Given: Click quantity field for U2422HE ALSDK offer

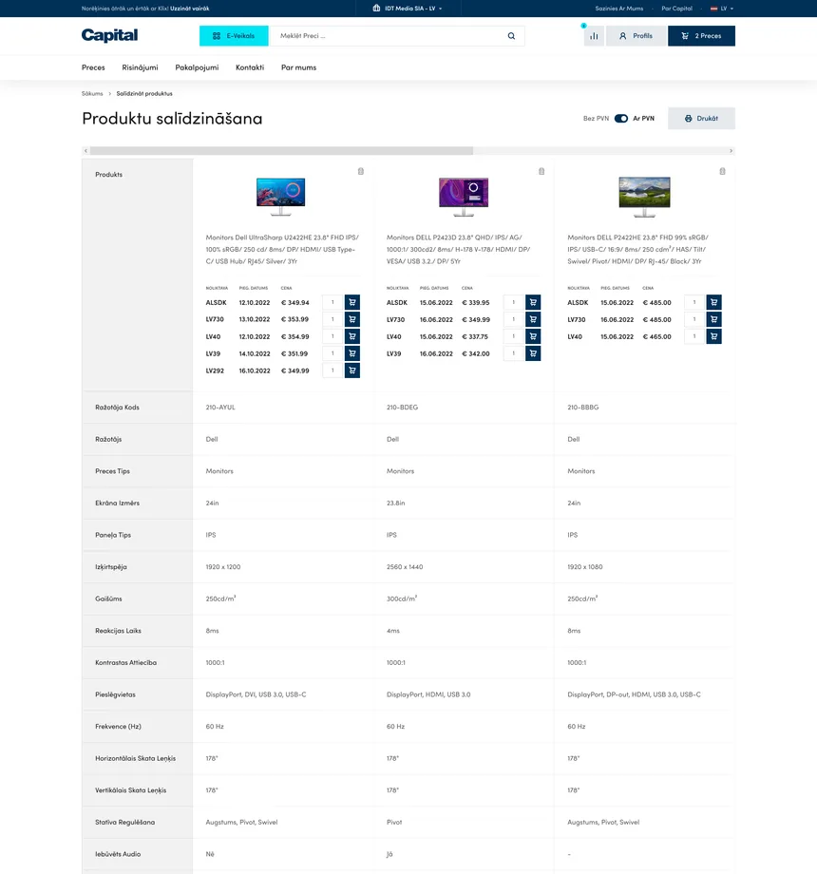Looking at the screenshot, I should (332, 302).
